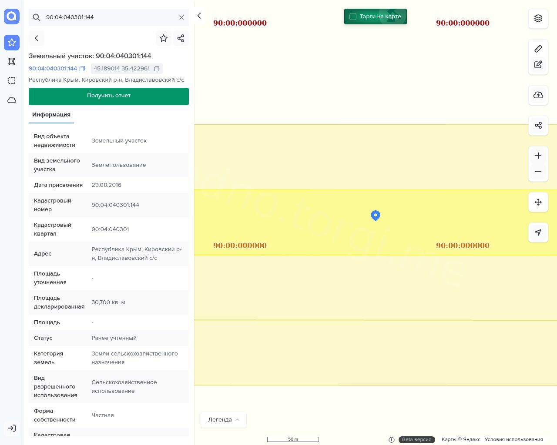Expand the "Легенда" panel

click(224, 420)
